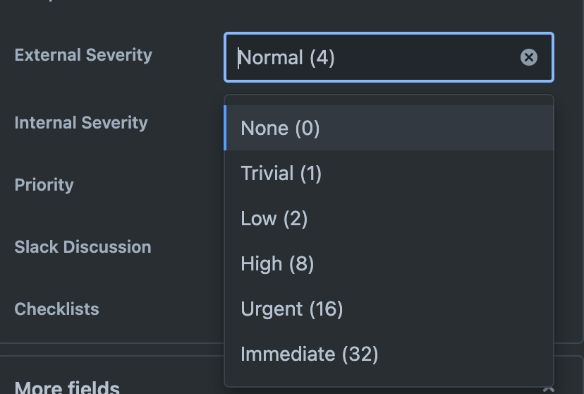Click the External Severity field label

pos(83,55)
